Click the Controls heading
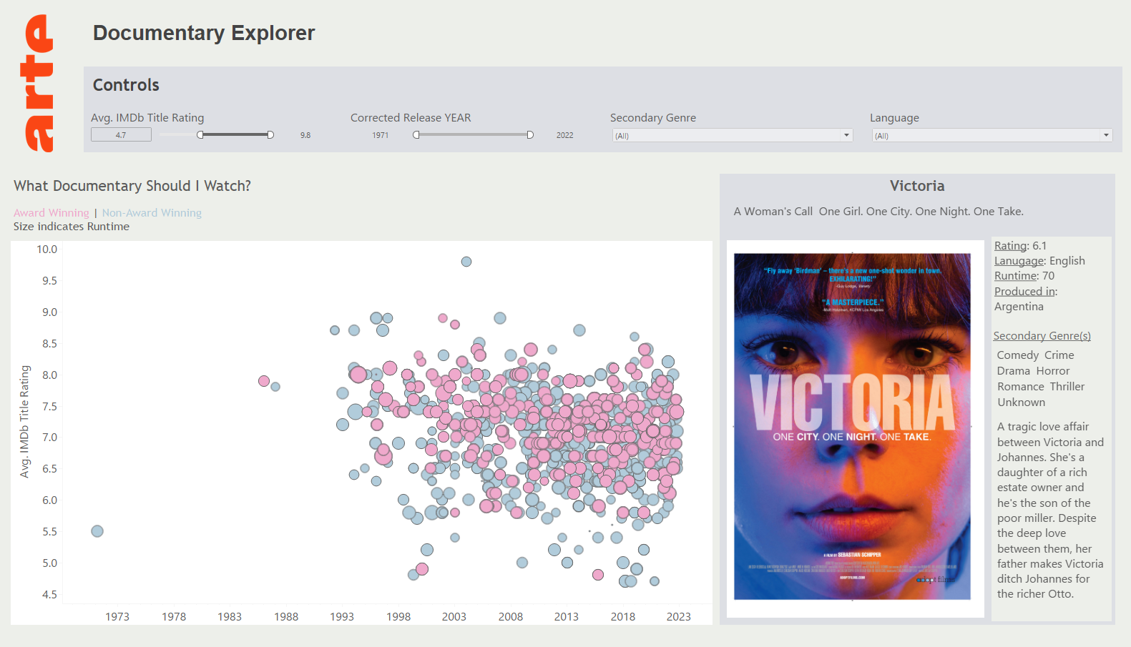Image resolution: width=1131 pixels, height=647 pixels. [x=126, y=85]
